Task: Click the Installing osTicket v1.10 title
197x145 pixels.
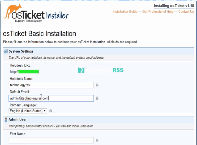Action: tap(174, 6)
